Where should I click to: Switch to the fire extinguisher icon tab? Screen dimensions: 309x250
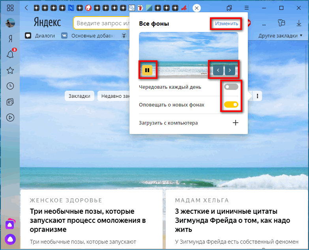coord(140,8)
